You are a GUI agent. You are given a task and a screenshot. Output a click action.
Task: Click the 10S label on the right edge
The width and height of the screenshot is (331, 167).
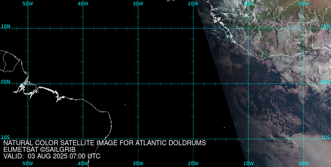pyautogui.click(x=325, y=137)
